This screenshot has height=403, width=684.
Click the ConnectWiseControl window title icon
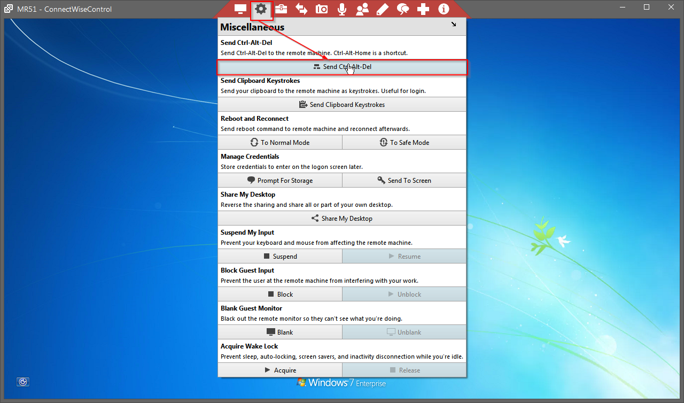pyautogui.click(x=9, y=9)
